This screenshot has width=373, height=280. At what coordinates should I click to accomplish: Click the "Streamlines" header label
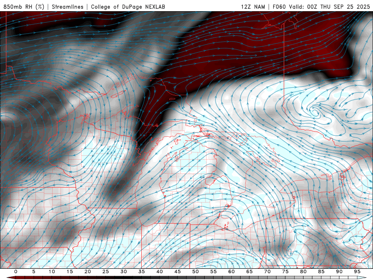pos(68,7)
